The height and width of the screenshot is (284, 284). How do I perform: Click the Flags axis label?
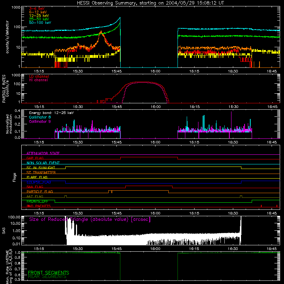tap(15, 177)
